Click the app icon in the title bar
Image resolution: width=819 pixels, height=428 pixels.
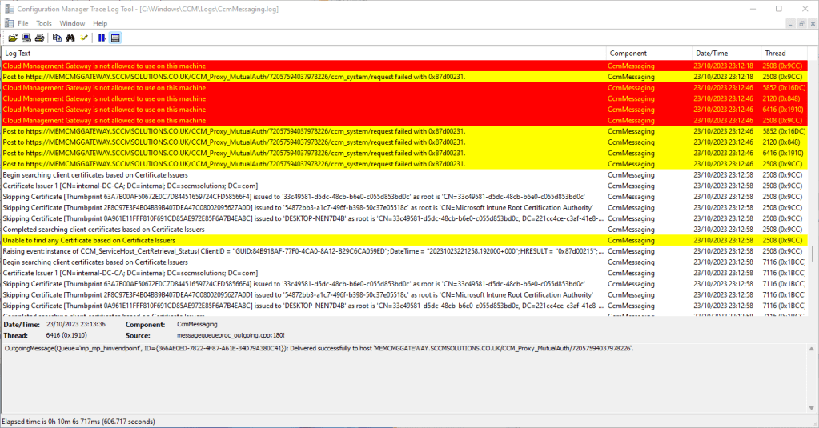click(x=9, y=9)
